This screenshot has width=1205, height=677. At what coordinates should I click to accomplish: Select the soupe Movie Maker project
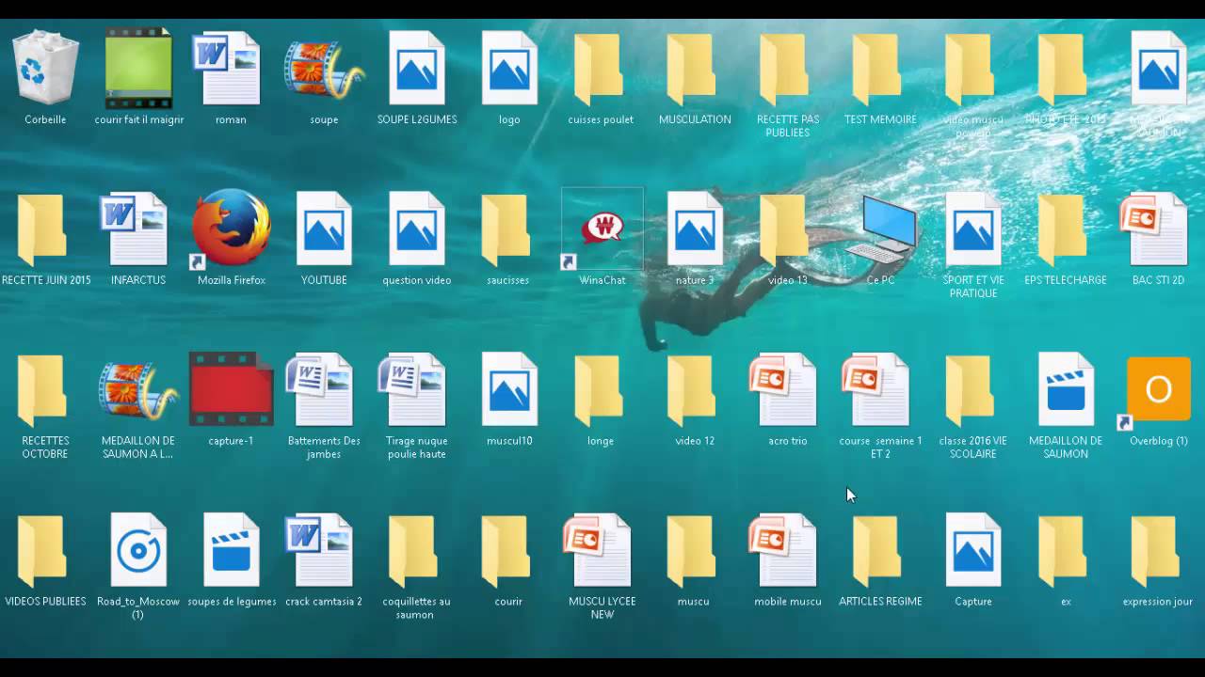[x=324, y=70]
